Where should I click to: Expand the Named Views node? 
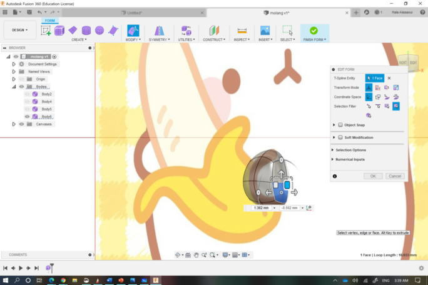pyautogui.click(x=14, y=71)
